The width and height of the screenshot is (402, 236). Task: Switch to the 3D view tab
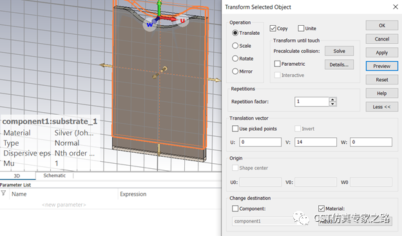click(x=17, y=176)
